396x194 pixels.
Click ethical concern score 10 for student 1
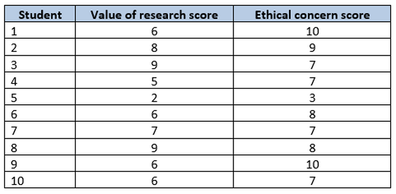(x=312, y=31)
